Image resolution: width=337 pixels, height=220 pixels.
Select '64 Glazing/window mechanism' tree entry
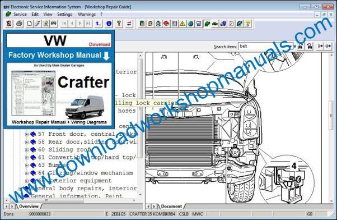coord(85,173)
